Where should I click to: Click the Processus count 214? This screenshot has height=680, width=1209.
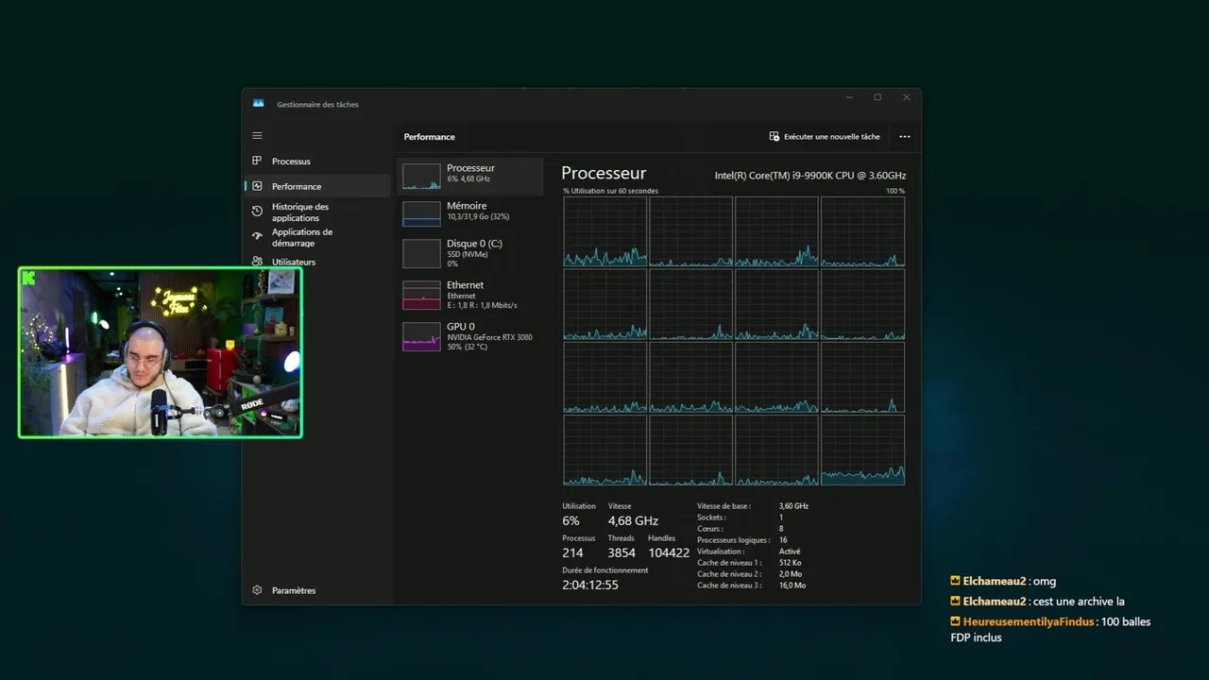tap(572, 552)
